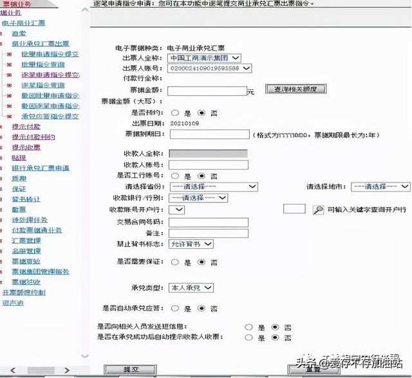
Task: Select 是 for 是否预约
Action: [174, 113]
